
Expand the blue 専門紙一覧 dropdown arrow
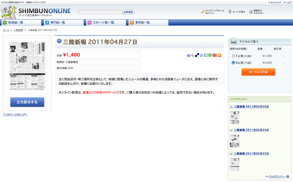47,22
